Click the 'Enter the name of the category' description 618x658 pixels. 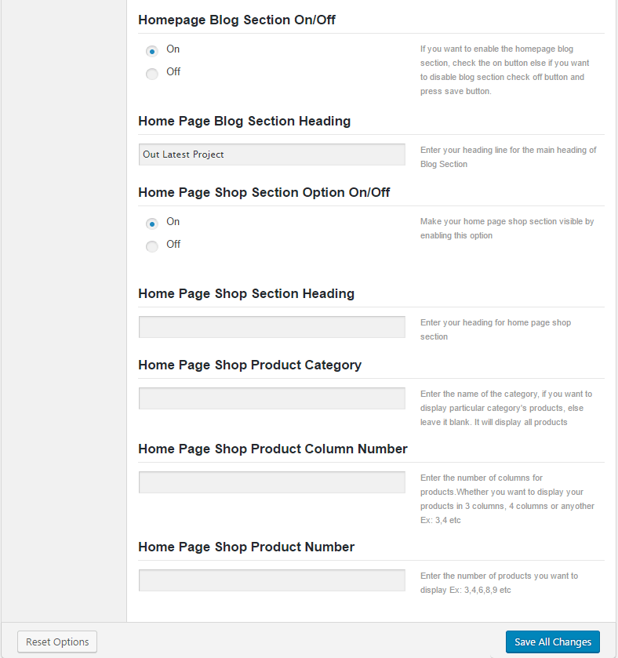(x=506, y=408)
